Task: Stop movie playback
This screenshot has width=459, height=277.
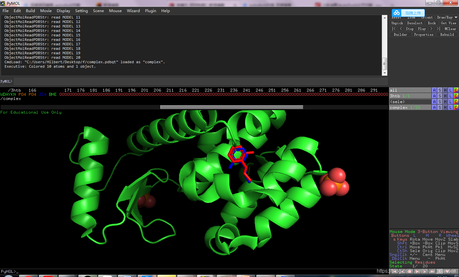Action: click(x=410, y=29)
